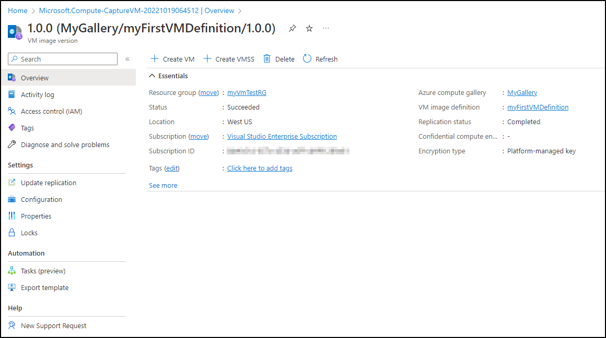Click the edit link next to Tags
606x338 pixels.
coord(172,168)
